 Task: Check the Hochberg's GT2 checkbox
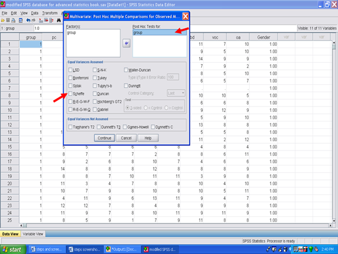(x=94, y=102)
